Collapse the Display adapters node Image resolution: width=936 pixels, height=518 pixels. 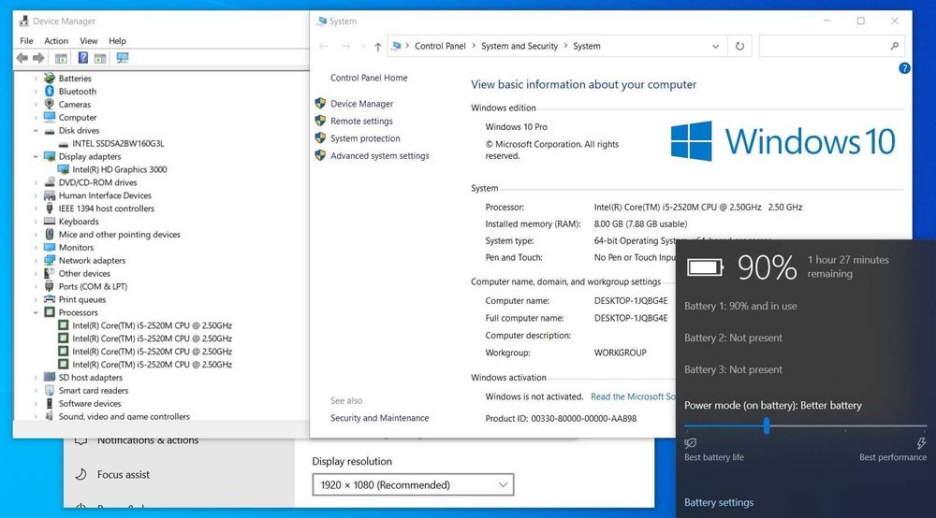tap(36, 156)
